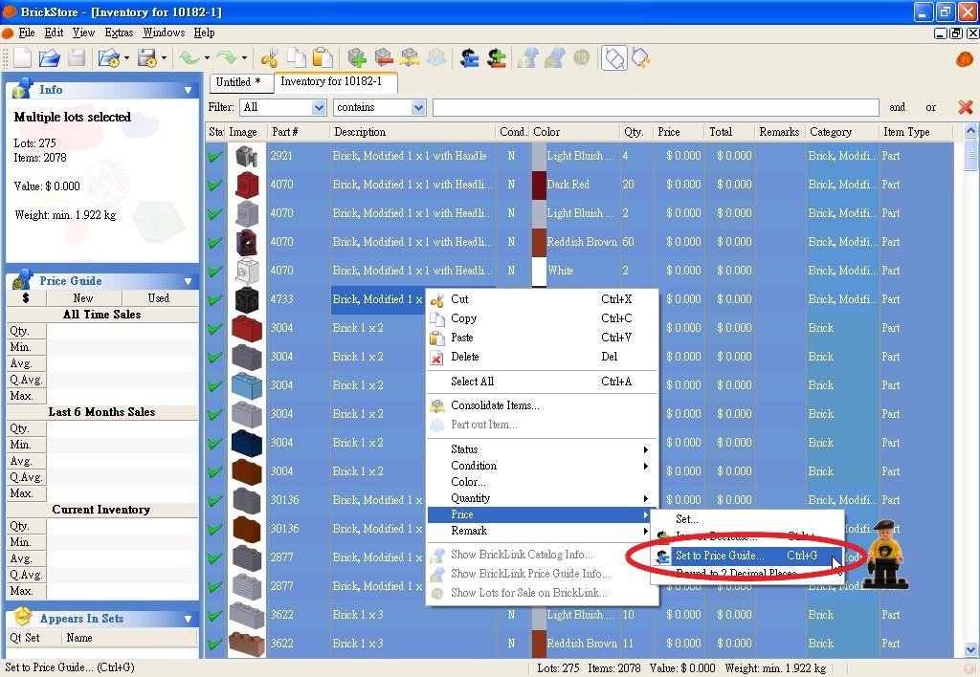This screenshot has width=980, height=677.
Task: Click the scroll-down arrow of inventory scrollbar
Action: 970,649
